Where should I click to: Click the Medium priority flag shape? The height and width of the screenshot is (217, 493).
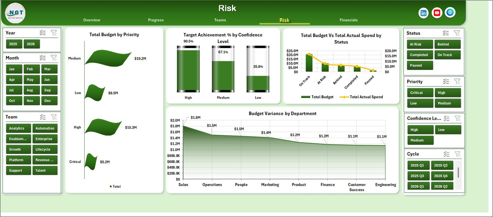pos(108,58)
